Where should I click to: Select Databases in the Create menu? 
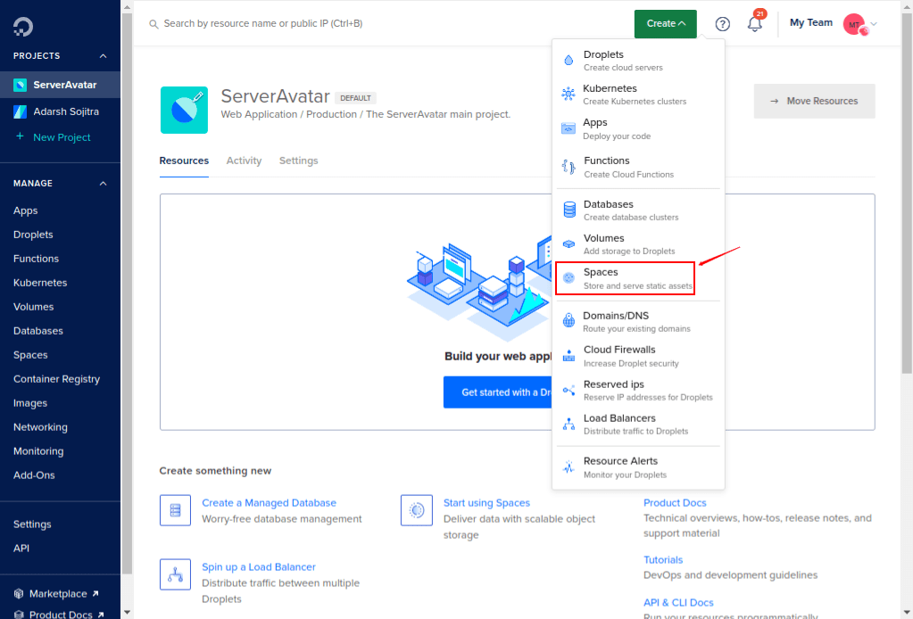click(638, 210)
